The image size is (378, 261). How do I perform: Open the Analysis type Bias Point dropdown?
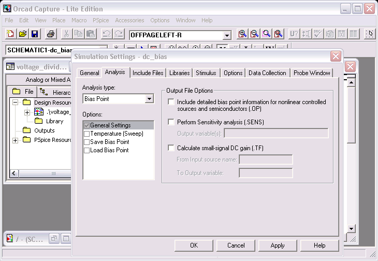pos(149,99)
